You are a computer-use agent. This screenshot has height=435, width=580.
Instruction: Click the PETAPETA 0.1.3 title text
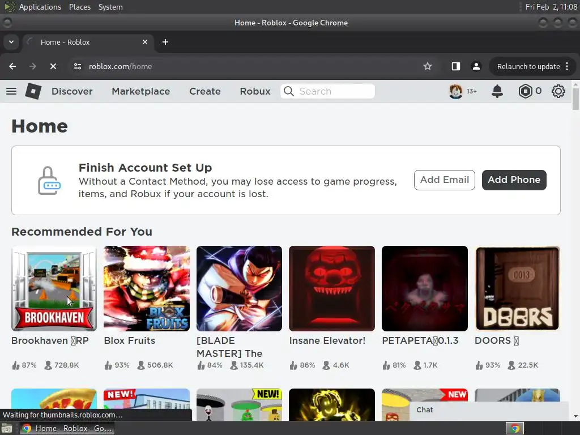(420, 340)
